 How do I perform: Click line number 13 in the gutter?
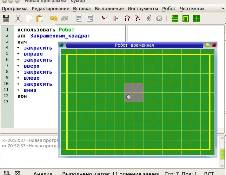pos(6,102)
